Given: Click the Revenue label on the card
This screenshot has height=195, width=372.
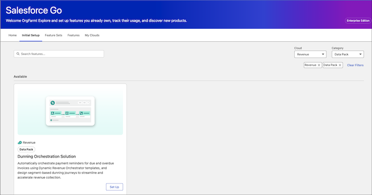Looking at the screenshot, I should pos(29,143).
